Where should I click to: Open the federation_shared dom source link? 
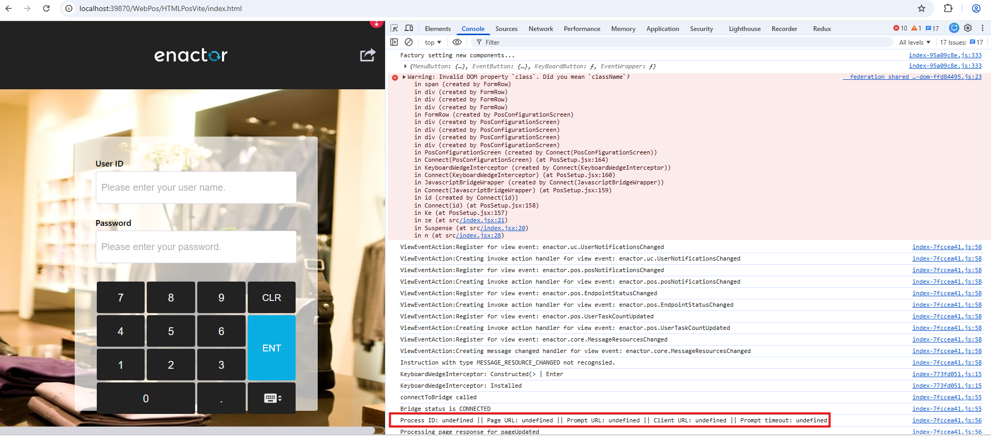pos(915,77)
